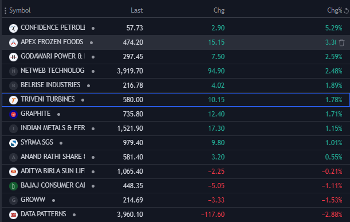Click the status dot beside Graphite
Image resolution: width=350 pixels, height=222 pixels.
point(58,115)
